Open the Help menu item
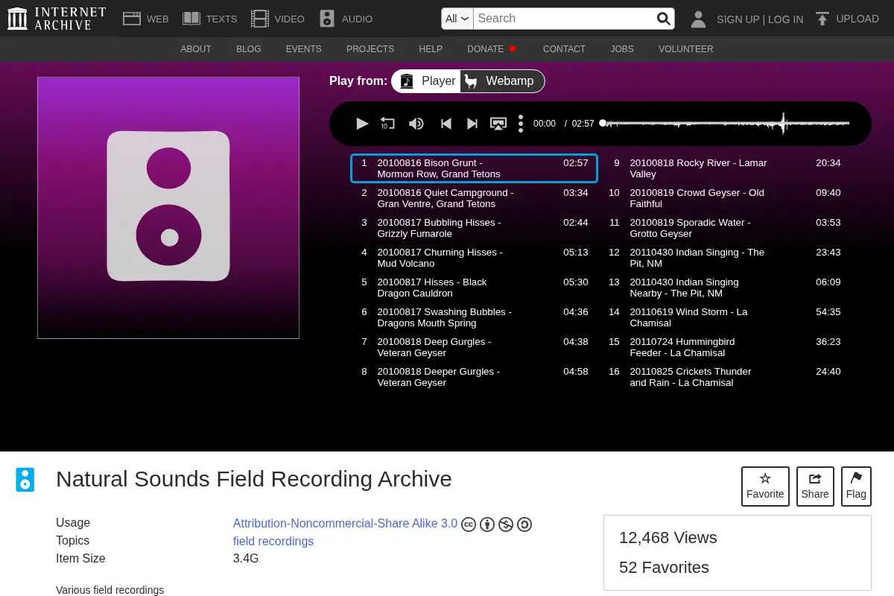This screenshot has width=894, height=596. click(x=431, y=49)
